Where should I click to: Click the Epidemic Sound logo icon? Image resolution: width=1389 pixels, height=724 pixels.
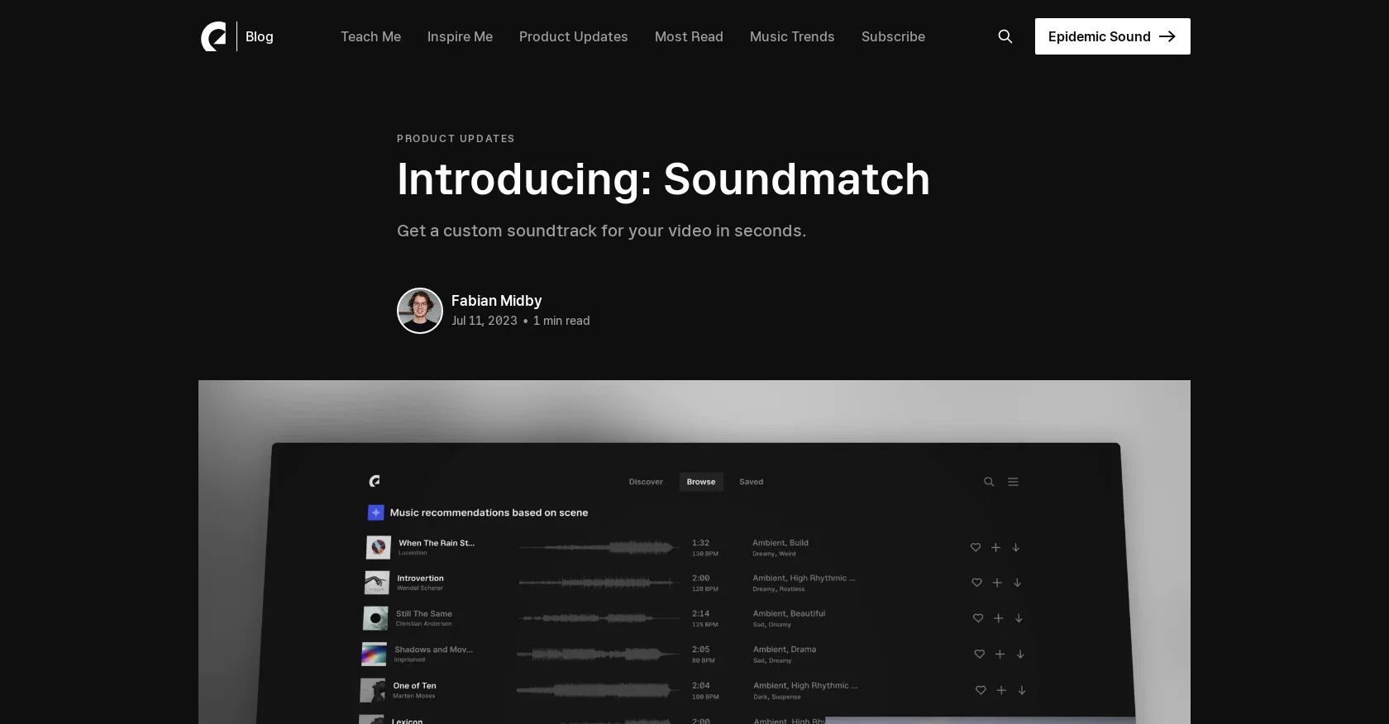point(213,36)
